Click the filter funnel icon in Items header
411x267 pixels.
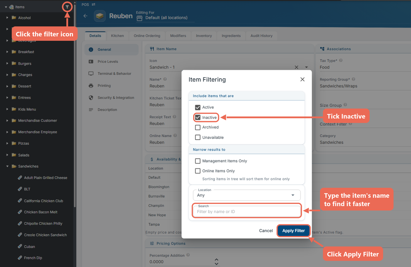[67, 7]
